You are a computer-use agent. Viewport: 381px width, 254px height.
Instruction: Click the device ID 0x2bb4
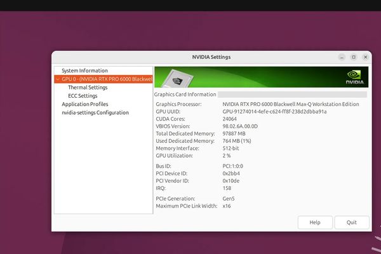[x=231, y=173]
